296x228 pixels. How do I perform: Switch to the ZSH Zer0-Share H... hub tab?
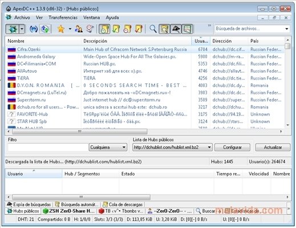[x=68, y=211]
